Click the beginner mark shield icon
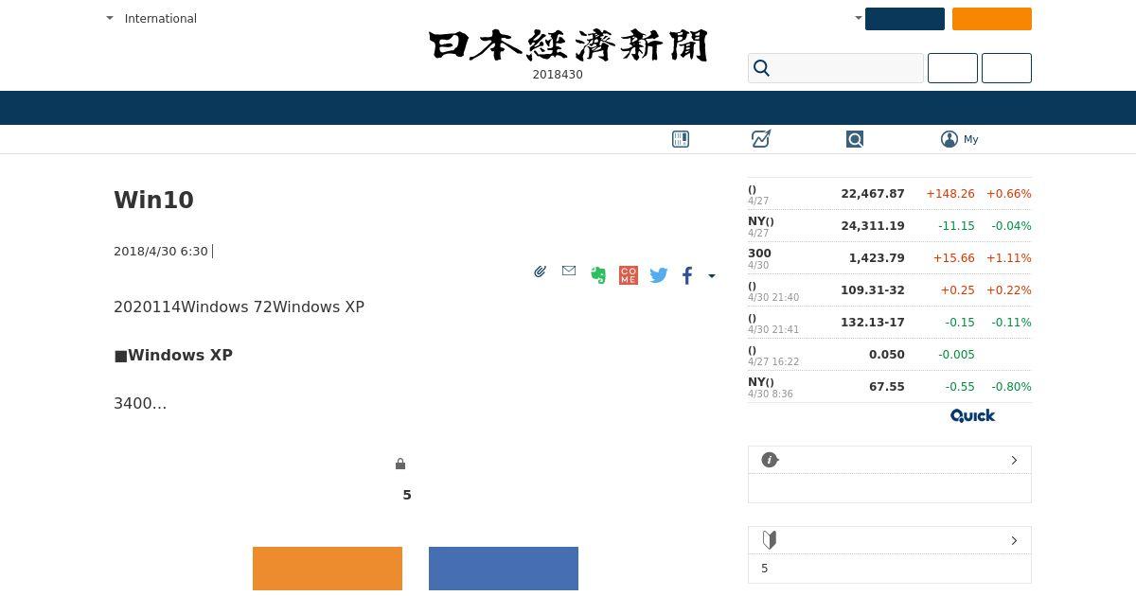 [770, 540]
